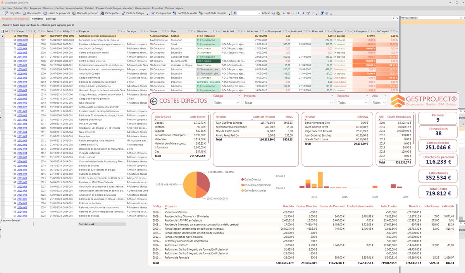Click the Gestproject orange logo

point(397,102)
